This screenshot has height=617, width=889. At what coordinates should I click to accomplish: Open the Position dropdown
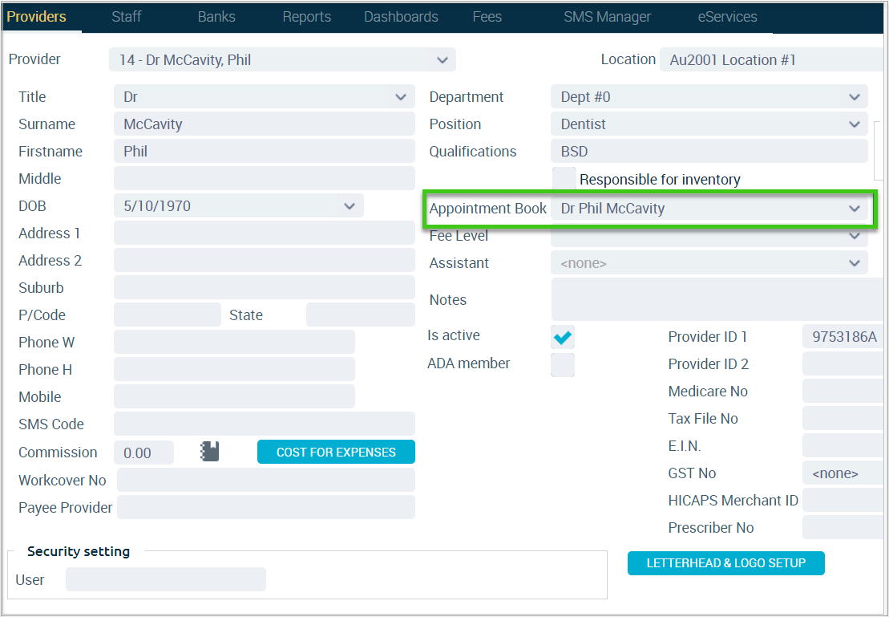pyautogui.click(x=709, y=124)
